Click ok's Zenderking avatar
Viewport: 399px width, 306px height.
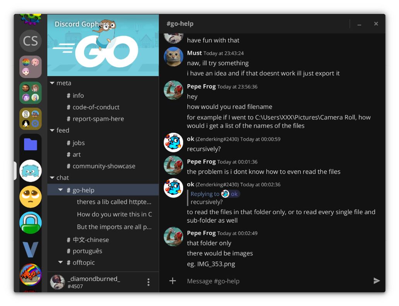(173, 143)
